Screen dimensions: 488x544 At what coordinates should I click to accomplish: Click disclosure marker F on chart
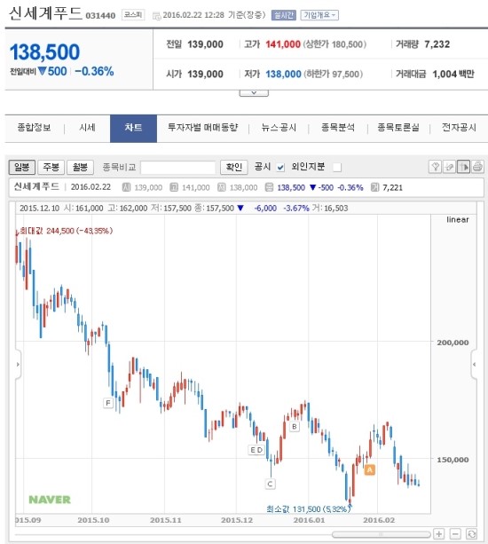click(x=108, y=403)
